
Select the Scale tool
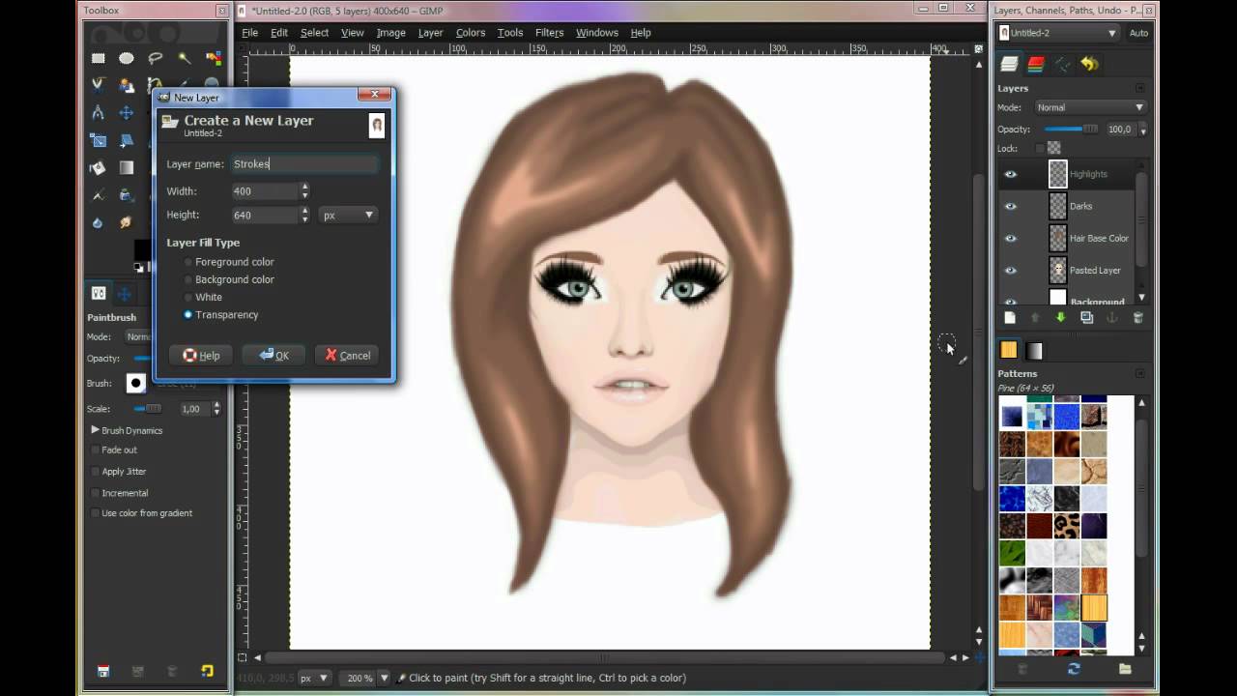(98, 140)
